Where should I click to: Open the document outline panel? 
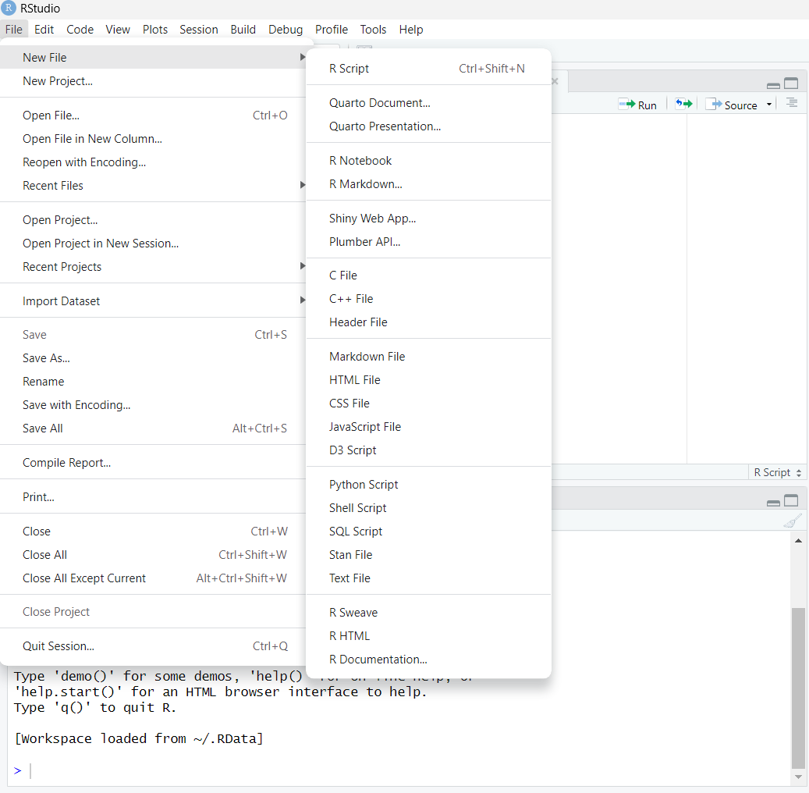pyautogui.click(x=791, y=104)
